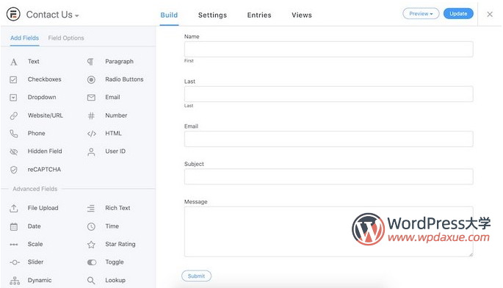Click into the Message textarea
The image size is (503, 288).
click(x=328, y=231)
